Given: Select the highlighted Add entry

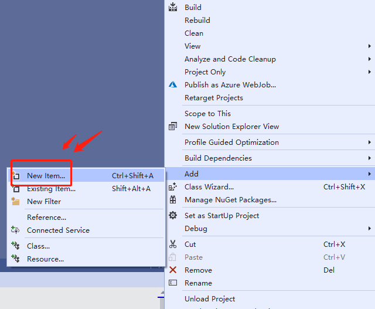Looking at the screenshot, I should pos(270,174).
